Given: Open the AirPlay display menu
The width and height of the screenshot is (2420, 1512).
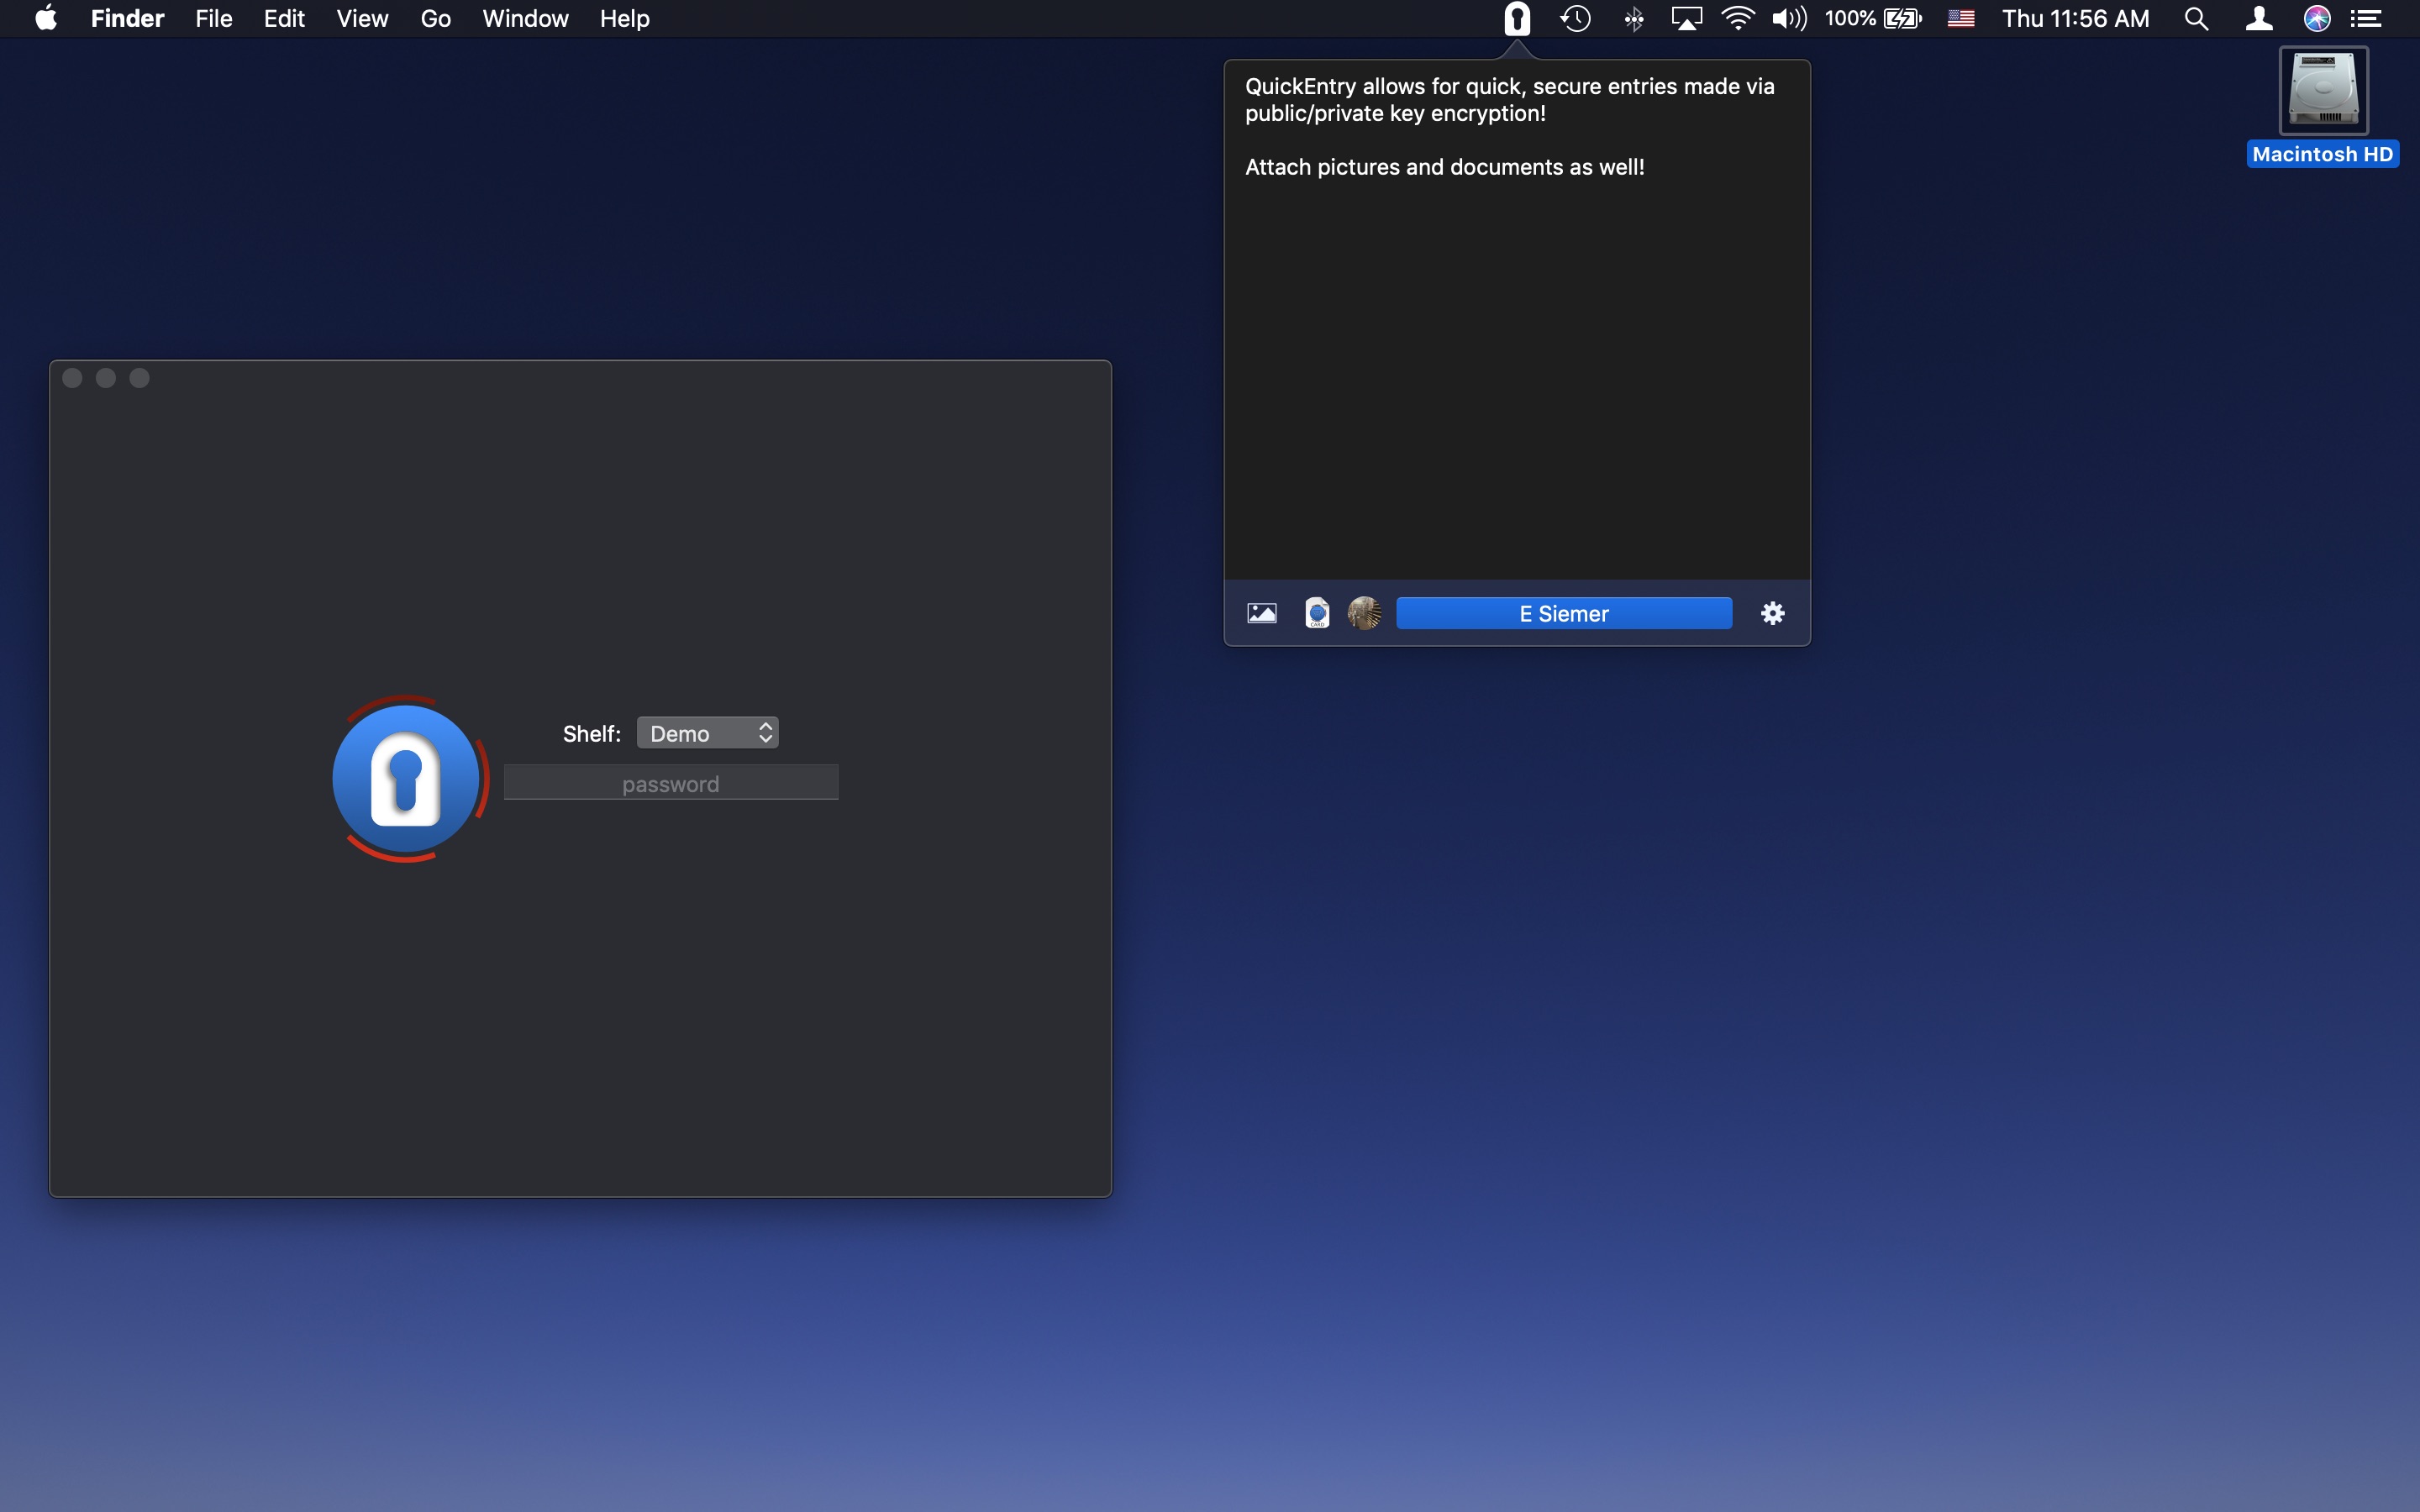Looking at the screenshot, I should pos(1686,19).
